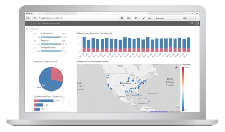Open smart search magnifier icon
The image size is (225, 132).
tap(192, 23)
